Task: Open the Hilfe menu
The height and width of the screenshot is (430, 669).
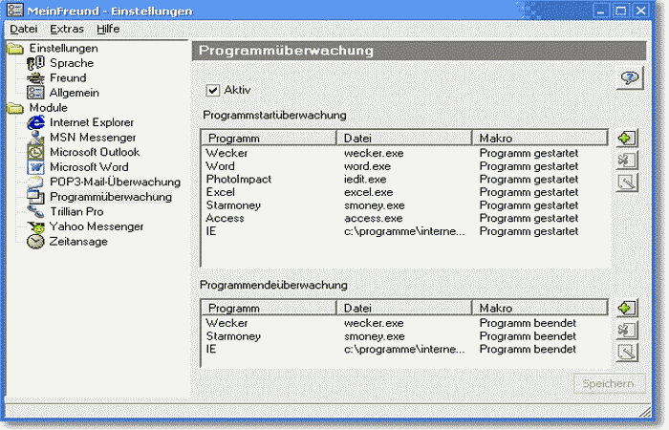Action: (108, 29)
